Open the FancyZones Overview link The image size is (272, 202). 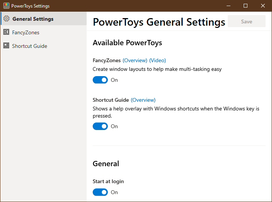click(135, 60)
